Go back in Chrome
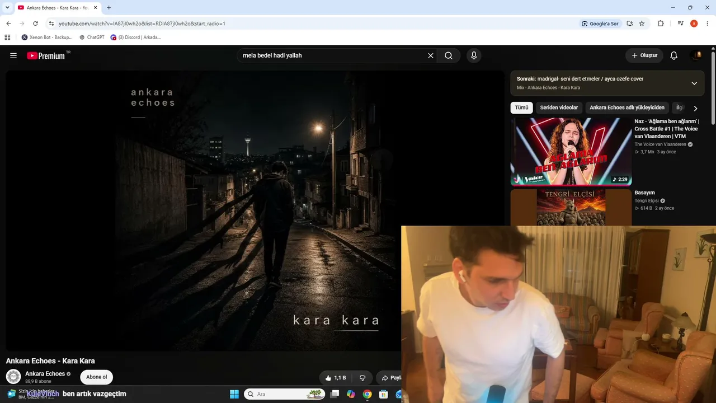Image resolution: width=716 pixels, height=403 pixels. click(x=8, y=24)
